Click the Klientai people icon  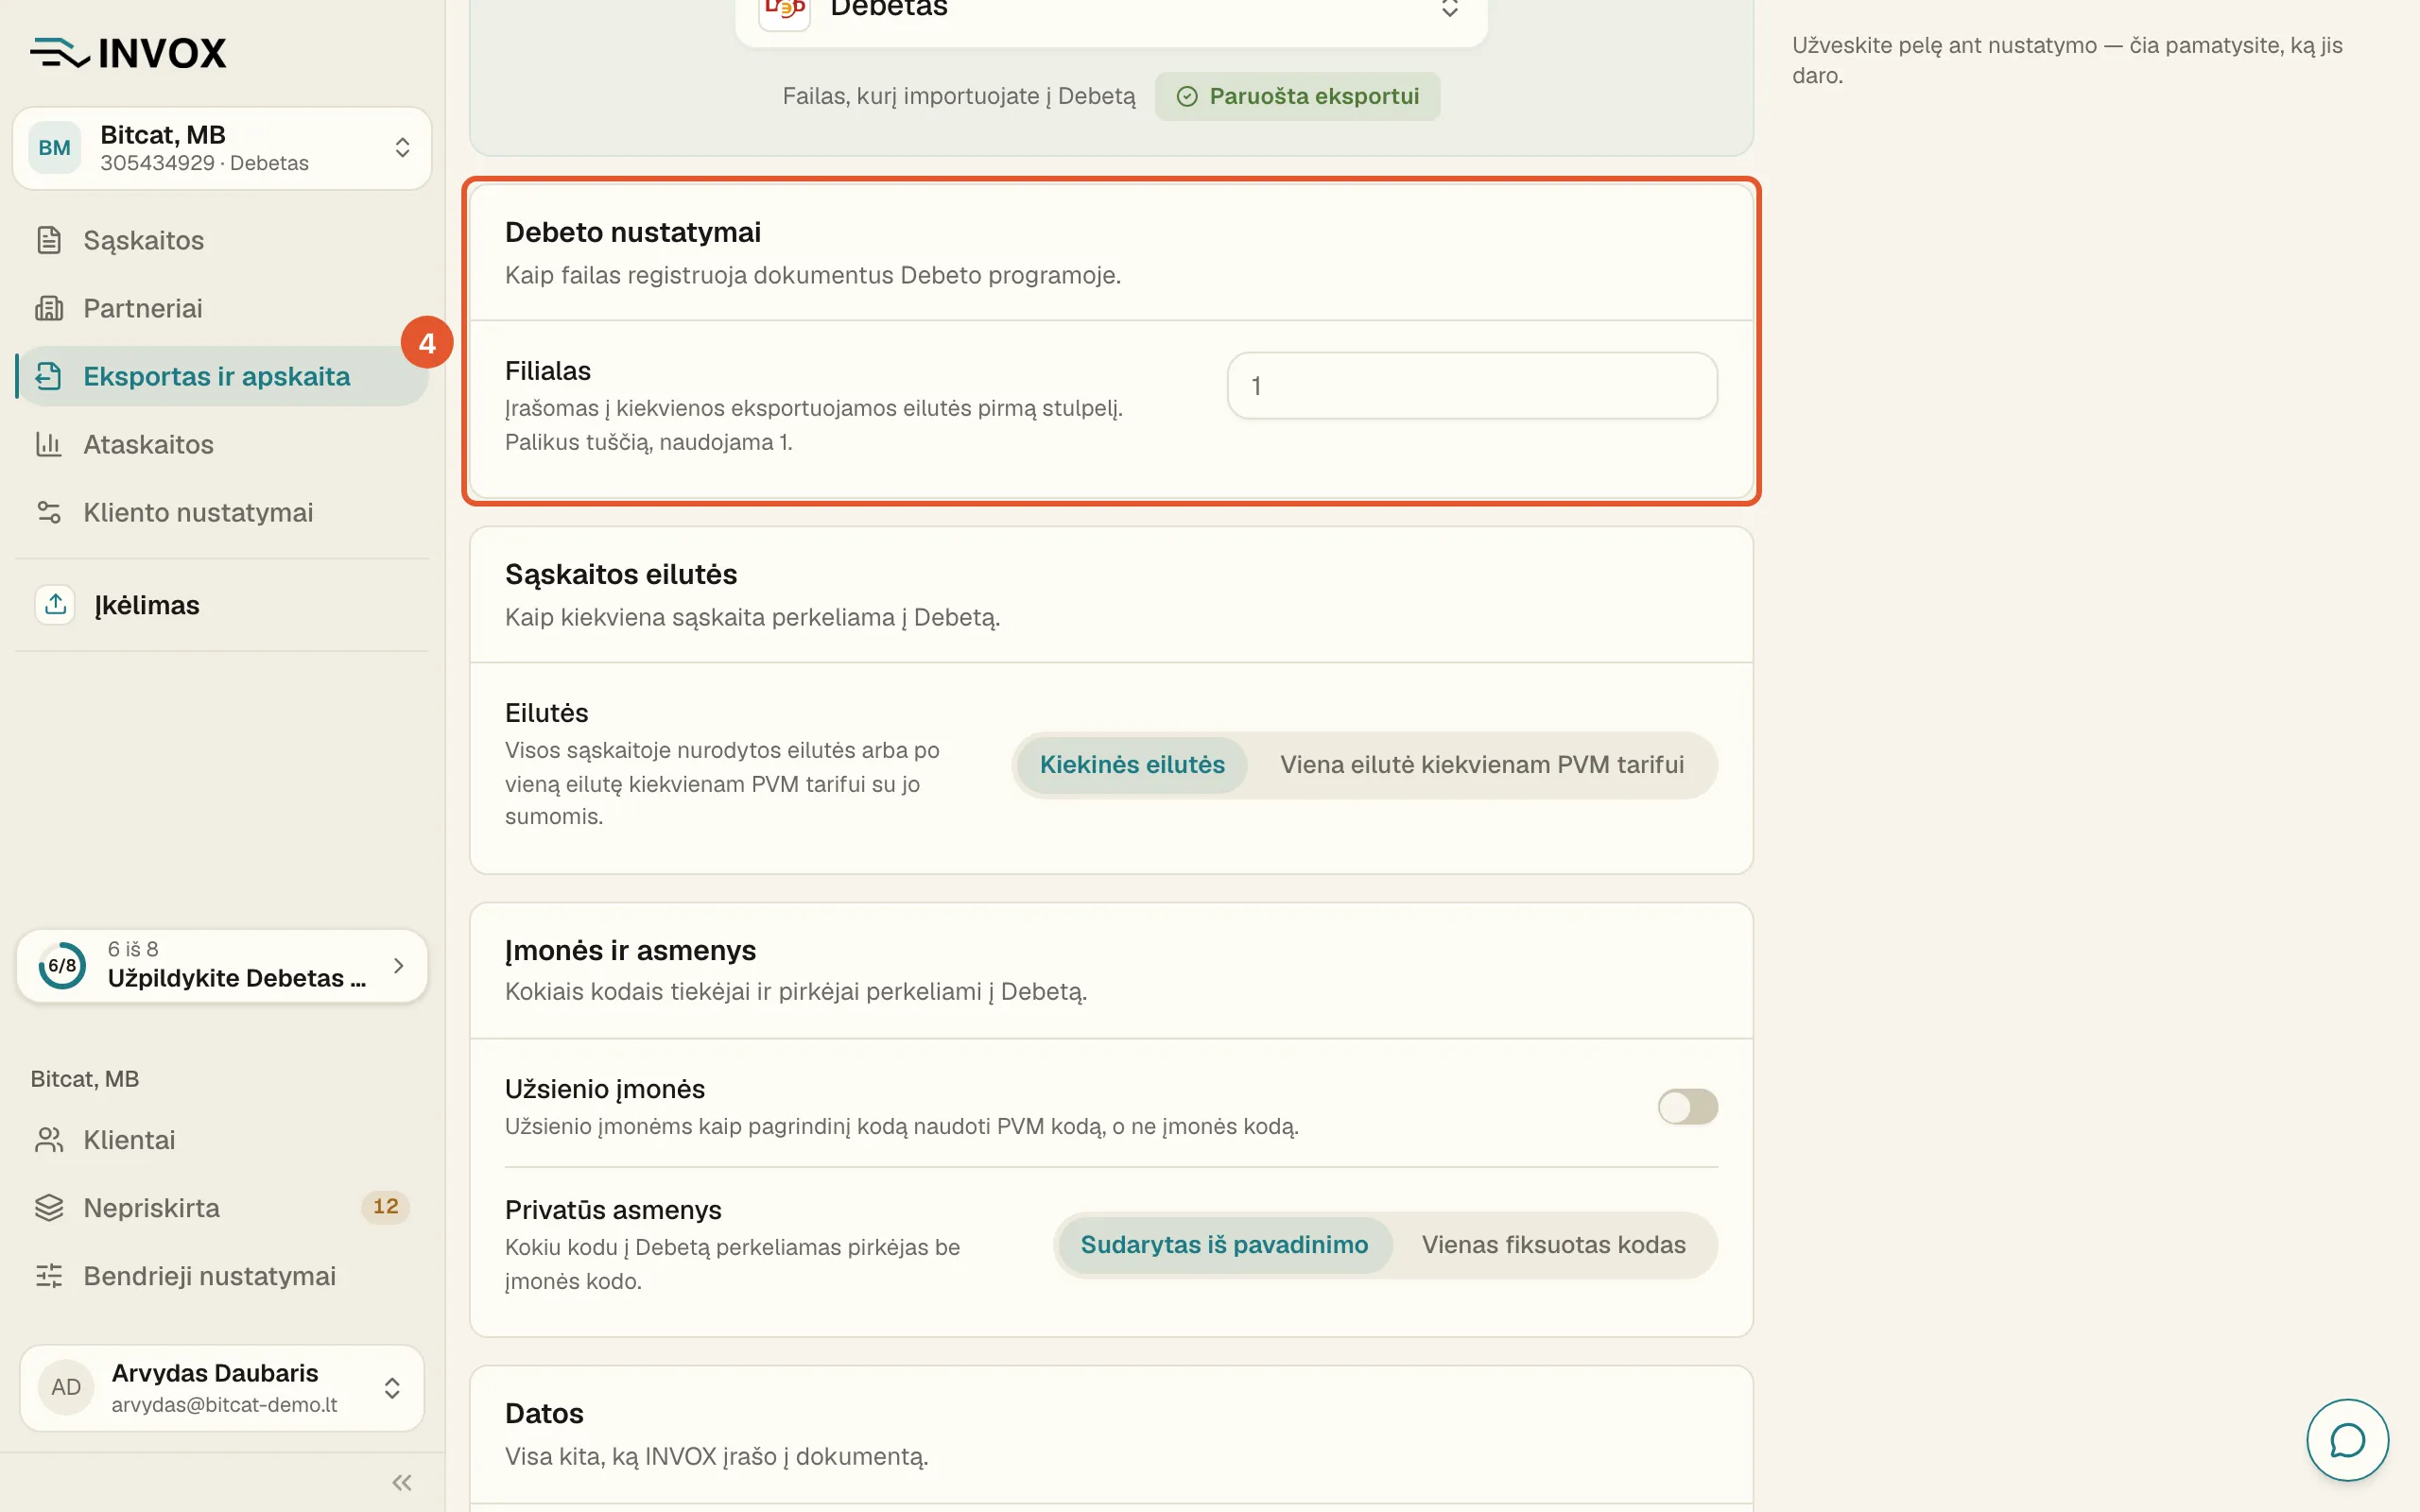coord(49,1140)
